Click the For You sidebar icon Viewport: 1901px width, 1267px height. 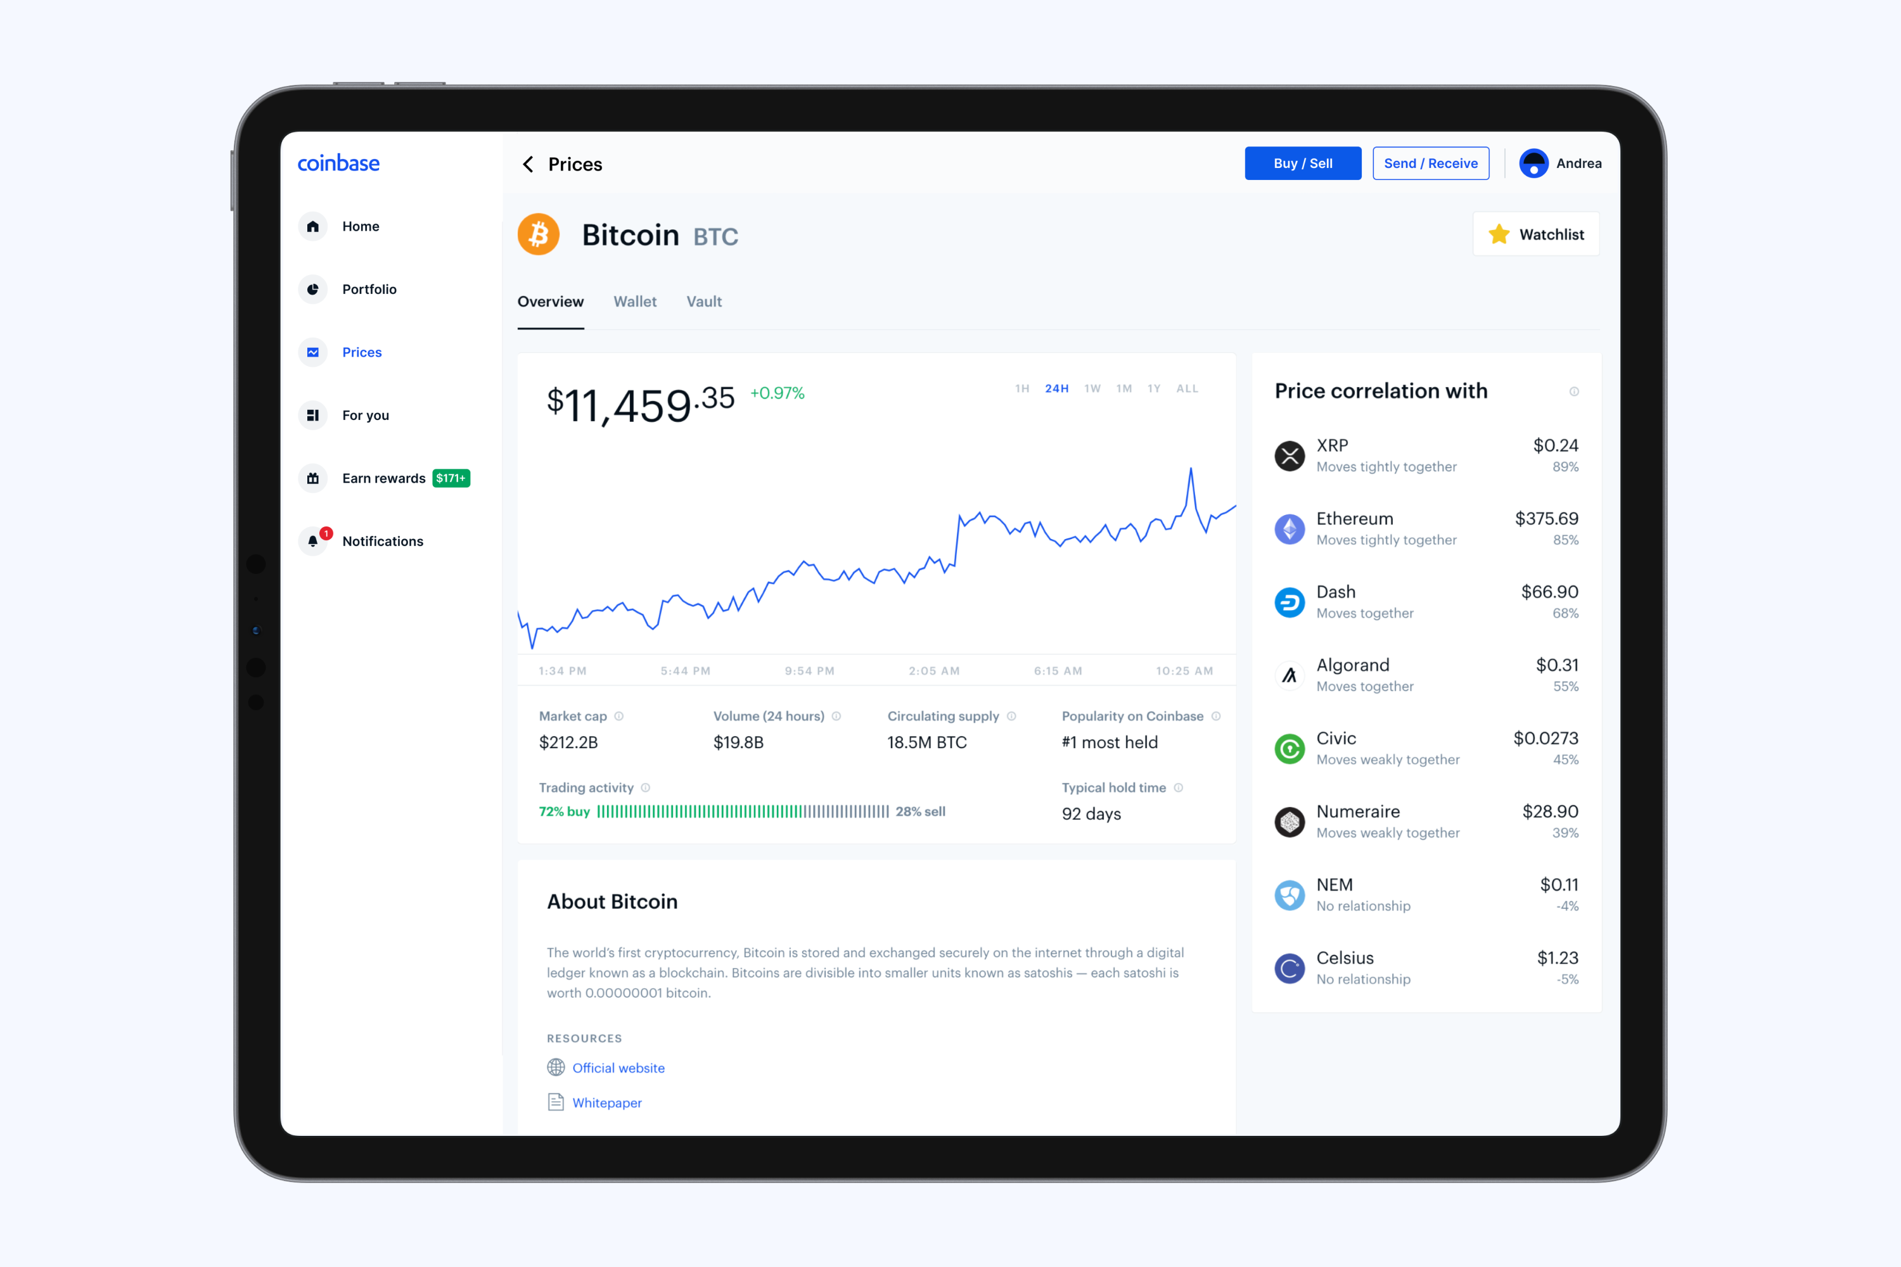pos(312,414)
